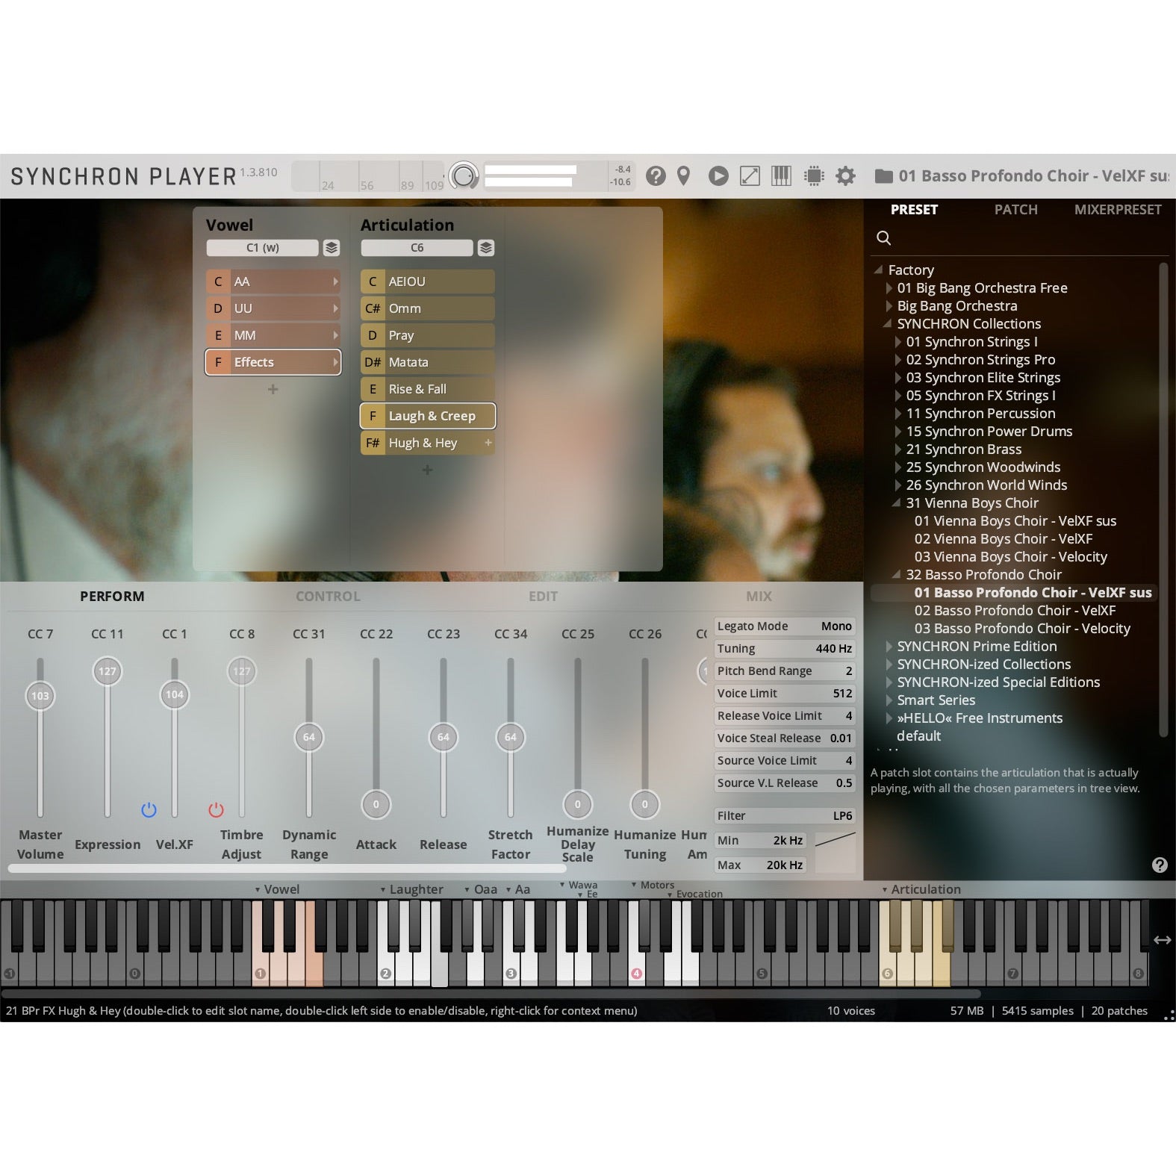Click the Expression slider handle
Viewport: 1176px width, 1176px height.
pyautogui.click(x=107, y=671)
